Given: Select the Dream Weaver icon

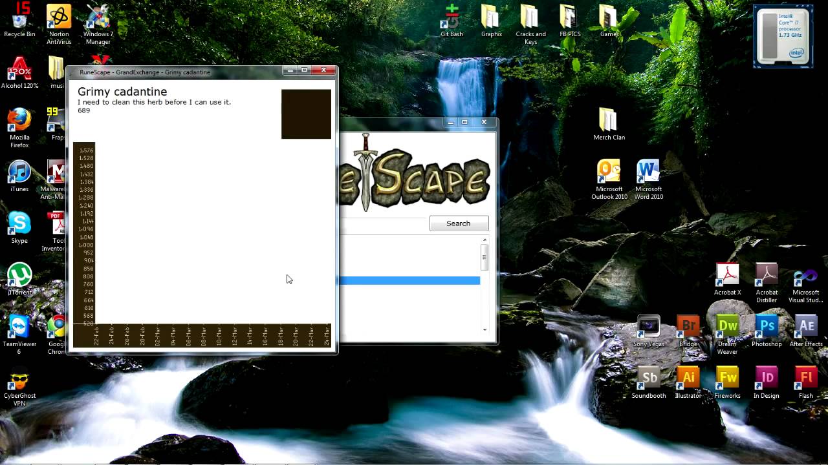Looking at the screenshot, I should click(x=727, y=335).
